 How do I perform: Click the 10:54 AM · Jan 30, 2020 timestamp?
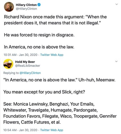pyautogui.click(x=20, y=130)
